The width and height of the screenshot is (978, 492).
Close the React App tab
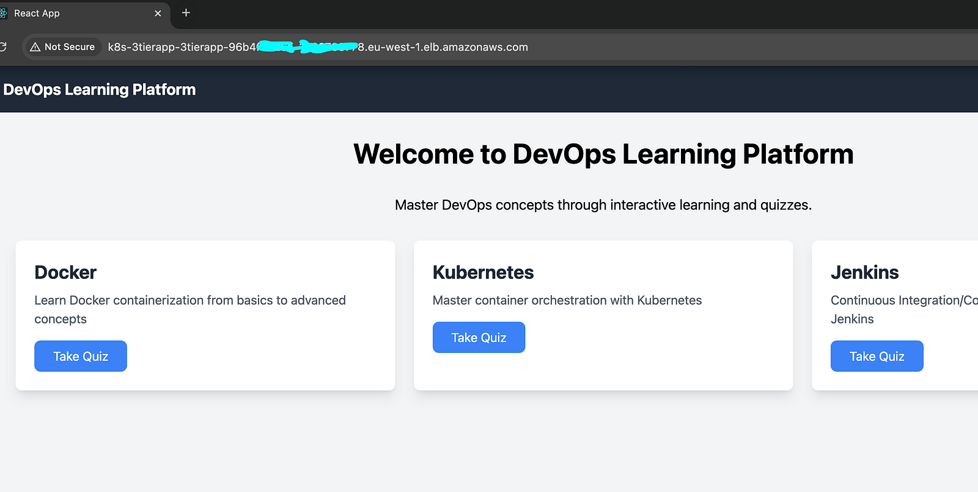[x=158, y=13]
